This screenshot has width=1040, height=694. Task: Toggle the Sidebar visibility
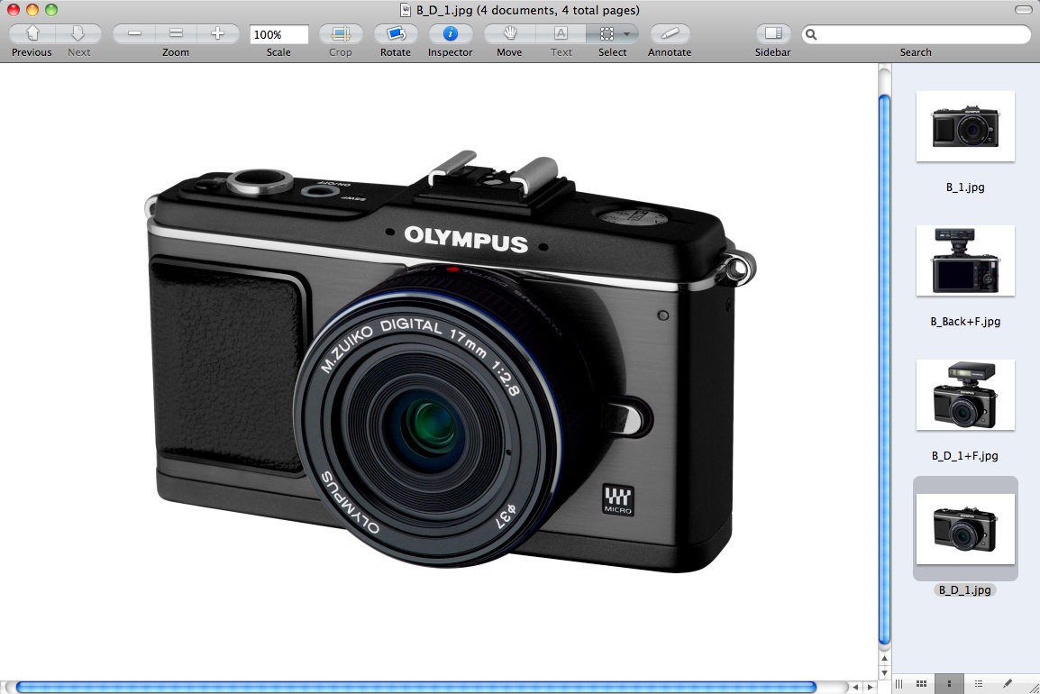pos(772,34)
